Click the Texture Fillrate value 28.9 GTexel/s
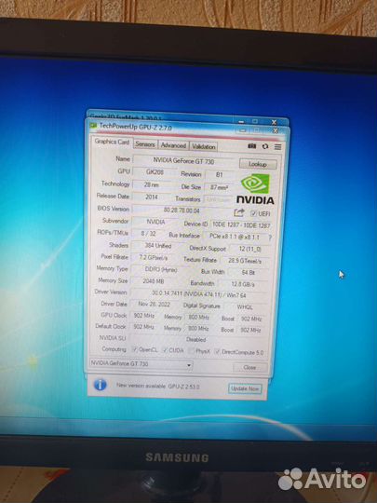Image resolution: width=377 pixels, height=503 pixels. (x=245, y=261)
